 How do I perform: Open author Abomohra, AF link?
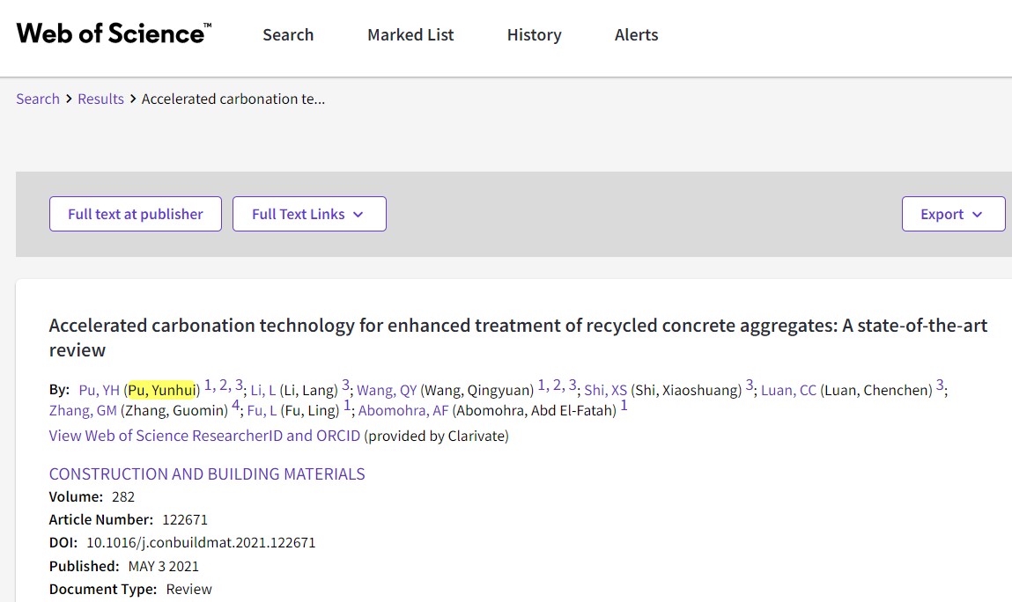tap(403, 410)
